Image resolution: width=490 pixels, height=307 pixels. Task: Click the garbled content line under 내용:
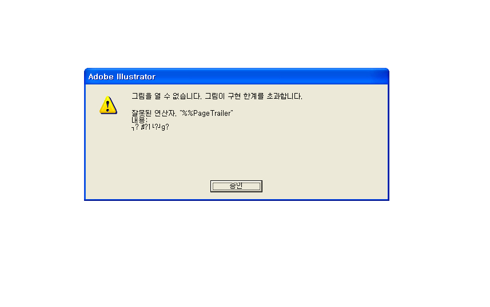(x=150, y=127)
